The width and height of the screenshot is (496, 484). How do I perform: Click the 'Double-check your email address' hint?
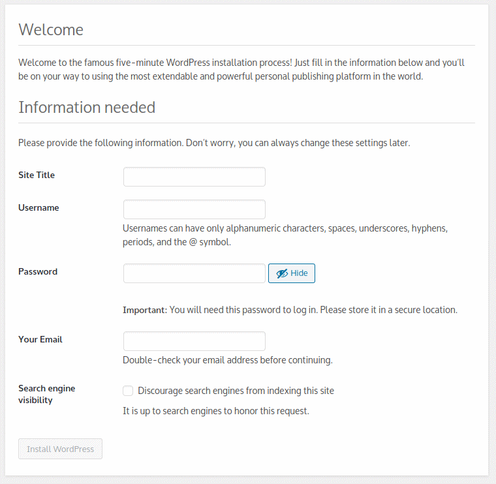pyautogui.click(x=227, y=360)
